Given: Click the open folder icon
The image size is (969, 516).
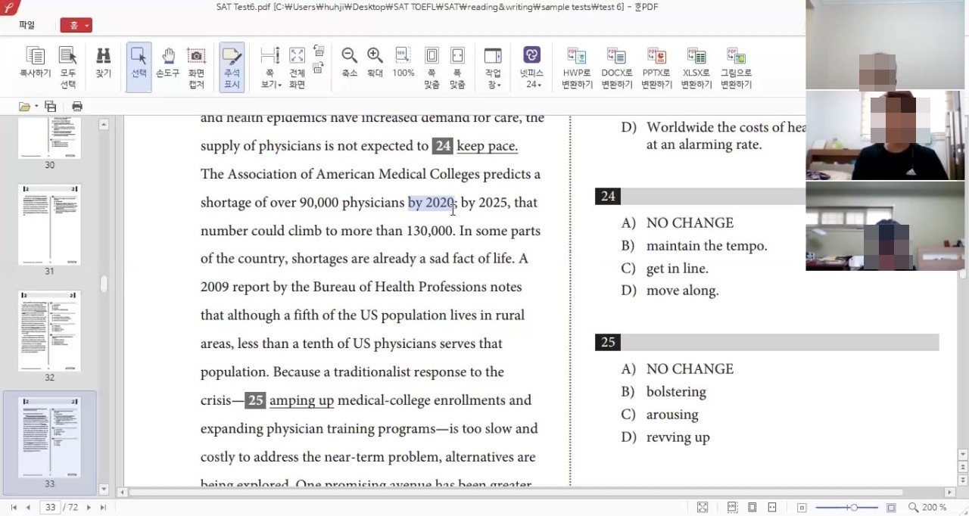Looking at the screenshot, I should tap(24, 107).
